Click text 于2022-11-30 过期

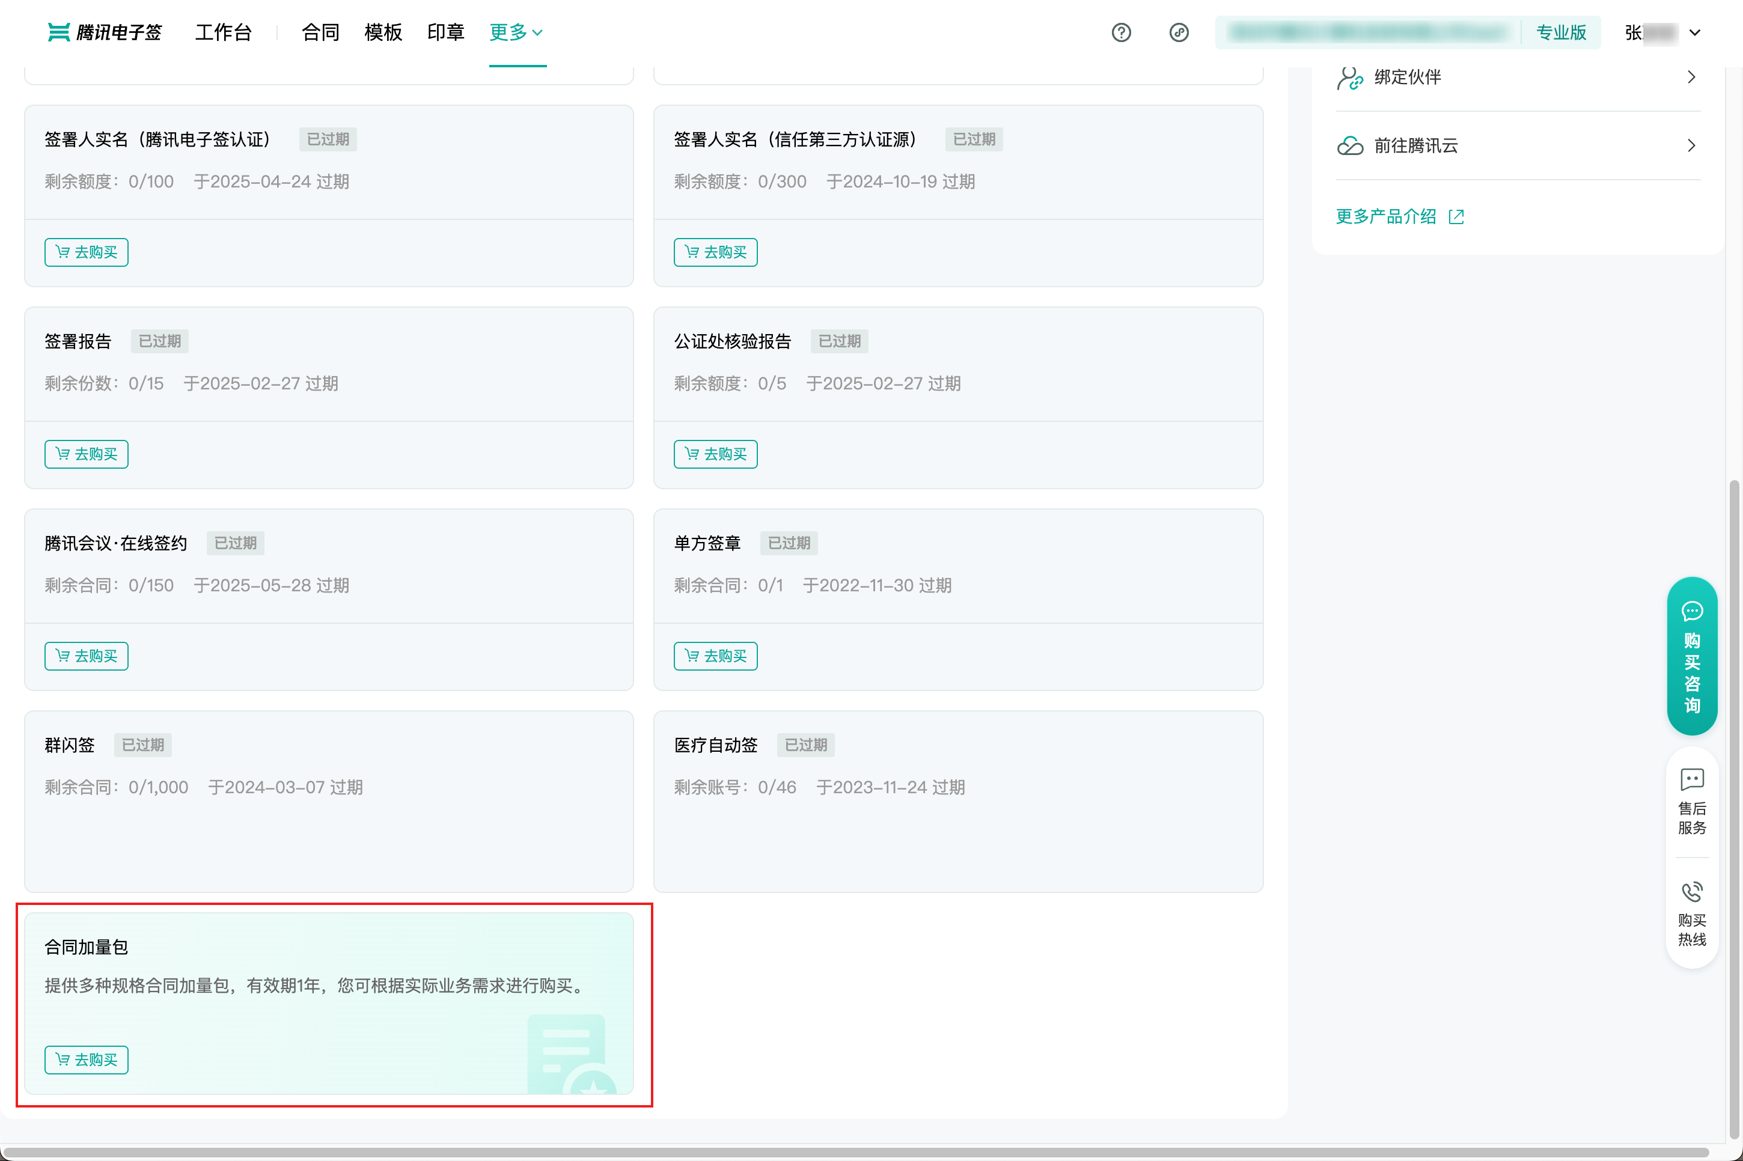[x=878, y=586]
